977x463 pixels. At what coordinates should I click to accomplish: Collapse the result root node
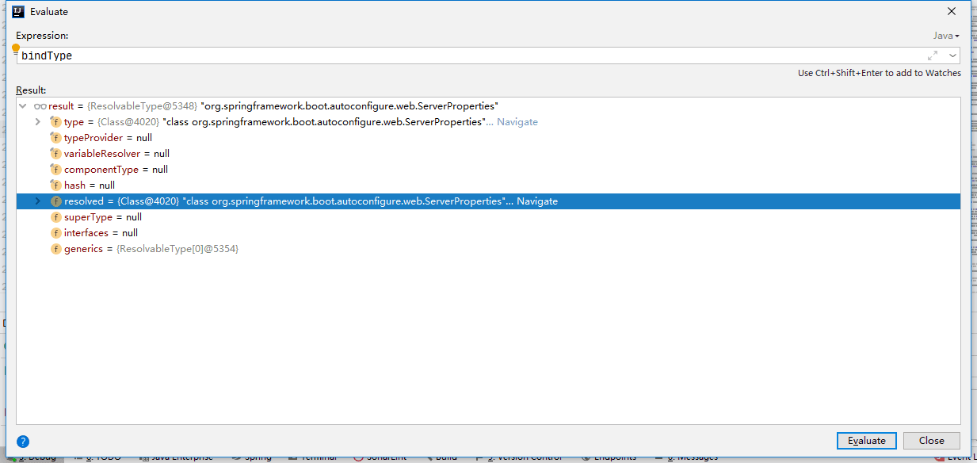pyautogui.click(x=23, y=106)
